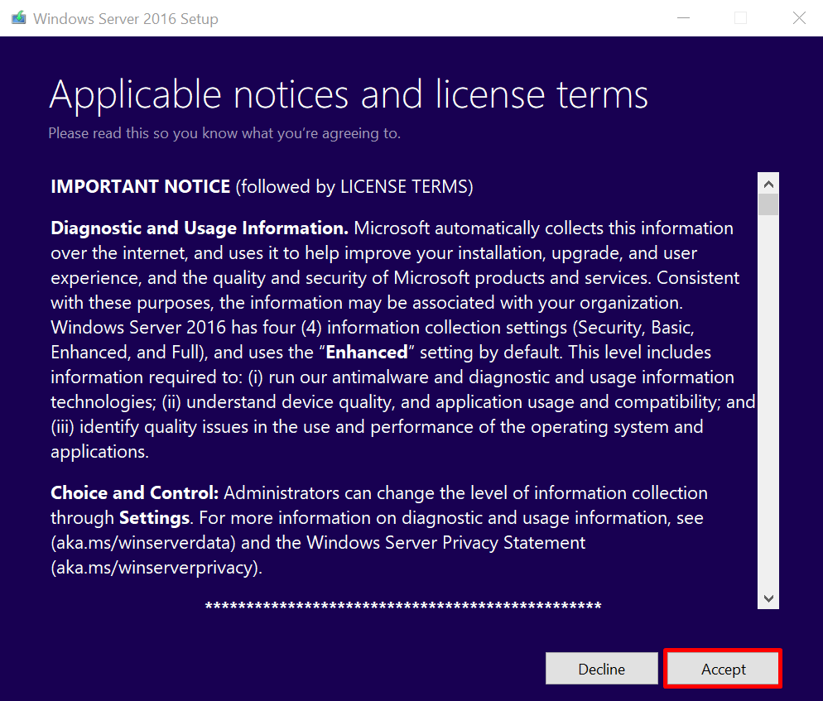Click the "Choice and Control:" bold label
823x701 pixels.
(134, 493)
